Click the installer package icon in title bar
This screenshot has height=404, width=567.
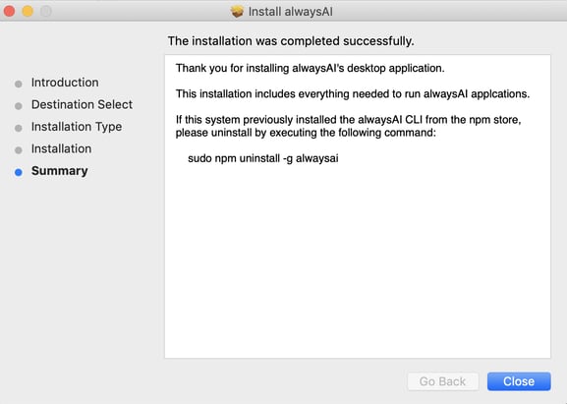[x=237, y=12]
